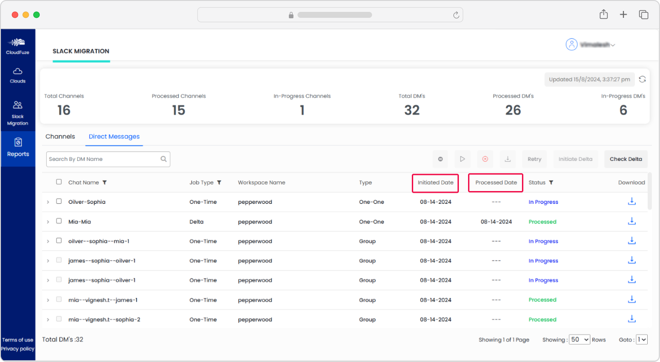Click the Initiate Delta button

[575, 159]
